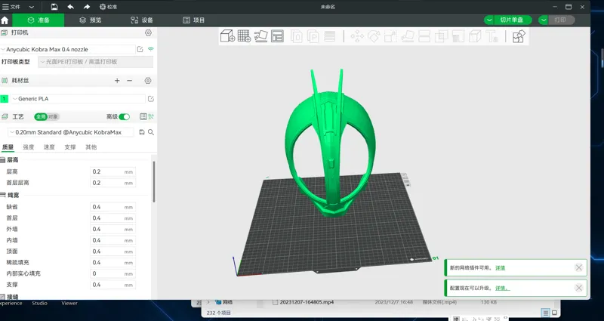
Task: Switch to the 准备 tab
Action: pos(39,20)
